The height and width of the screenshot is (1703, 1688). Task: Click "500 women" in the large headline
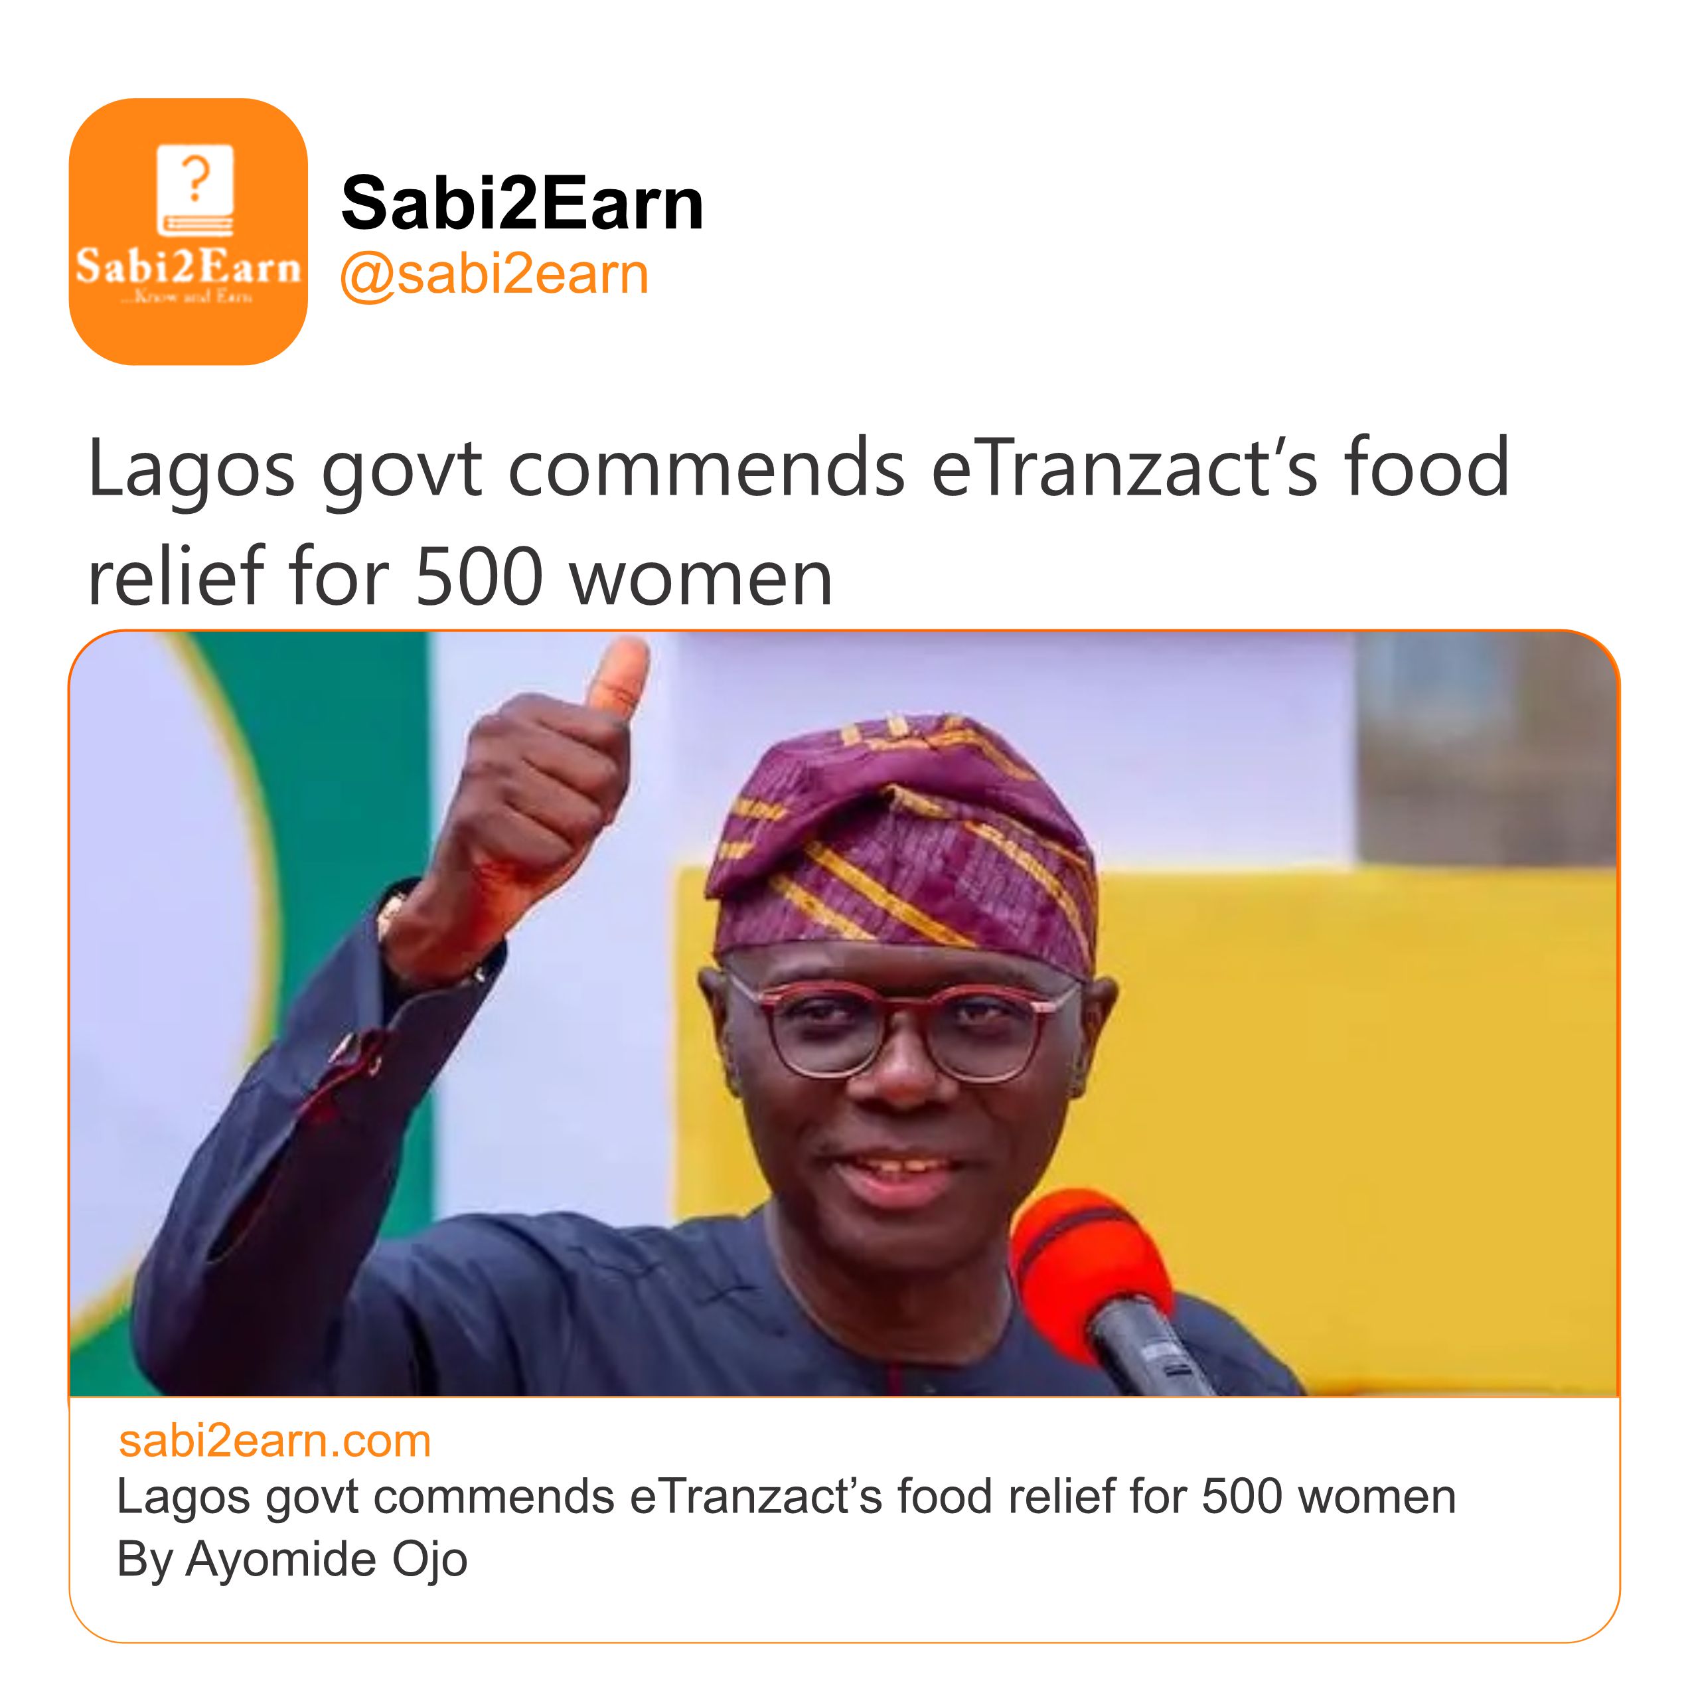tap(623, 578)
